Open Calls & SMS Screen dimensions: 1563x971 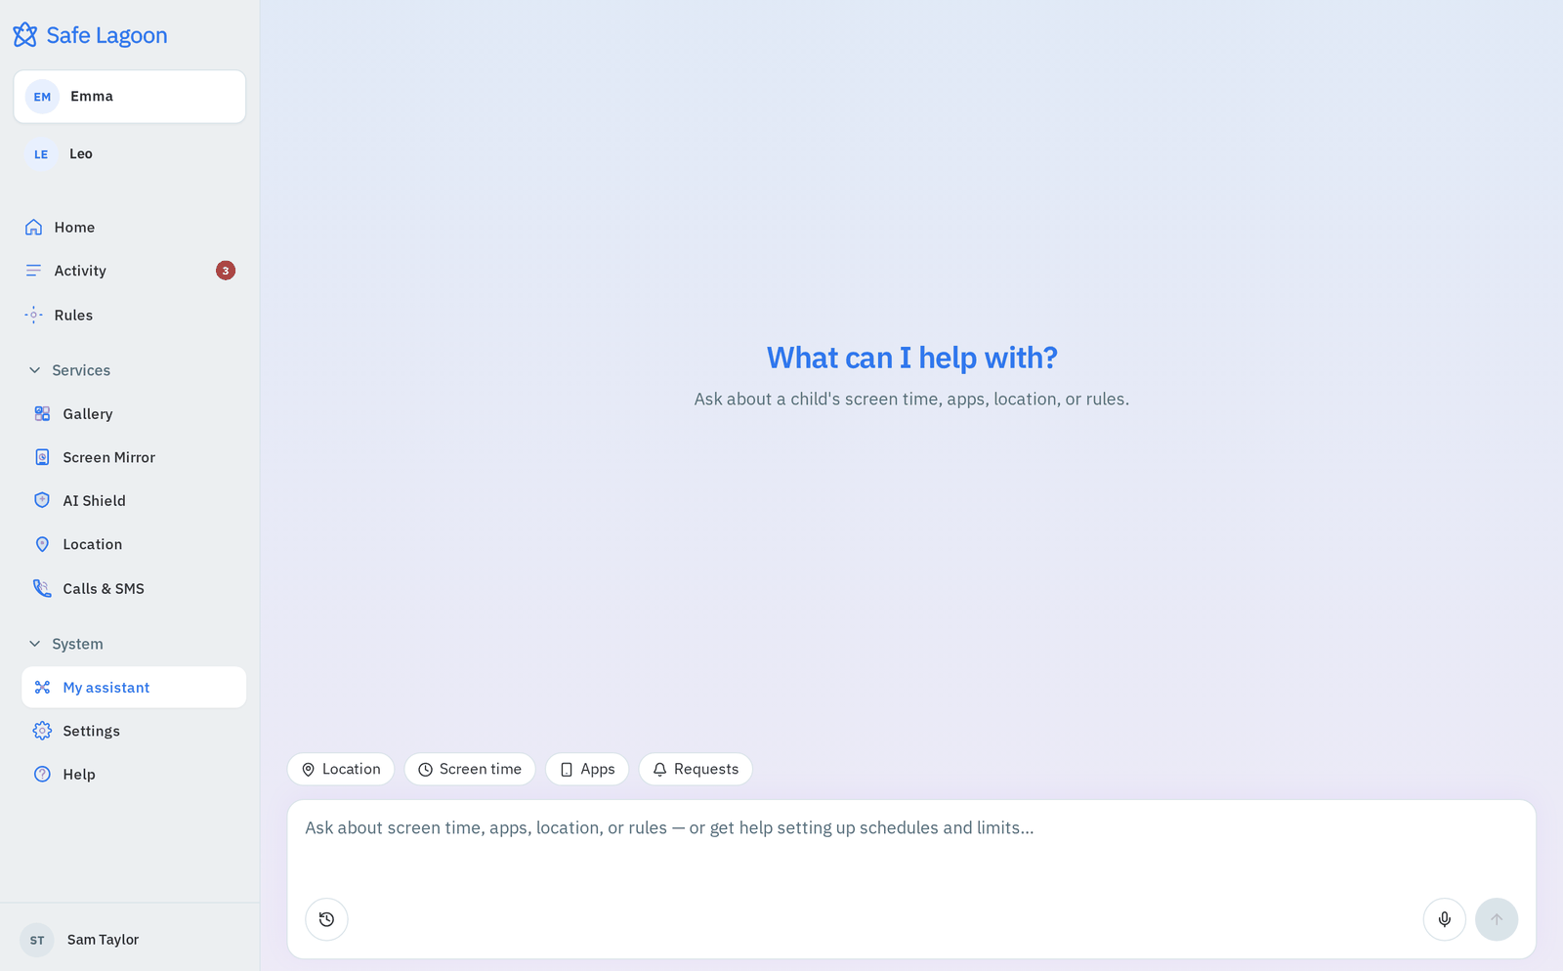(134, 589)
